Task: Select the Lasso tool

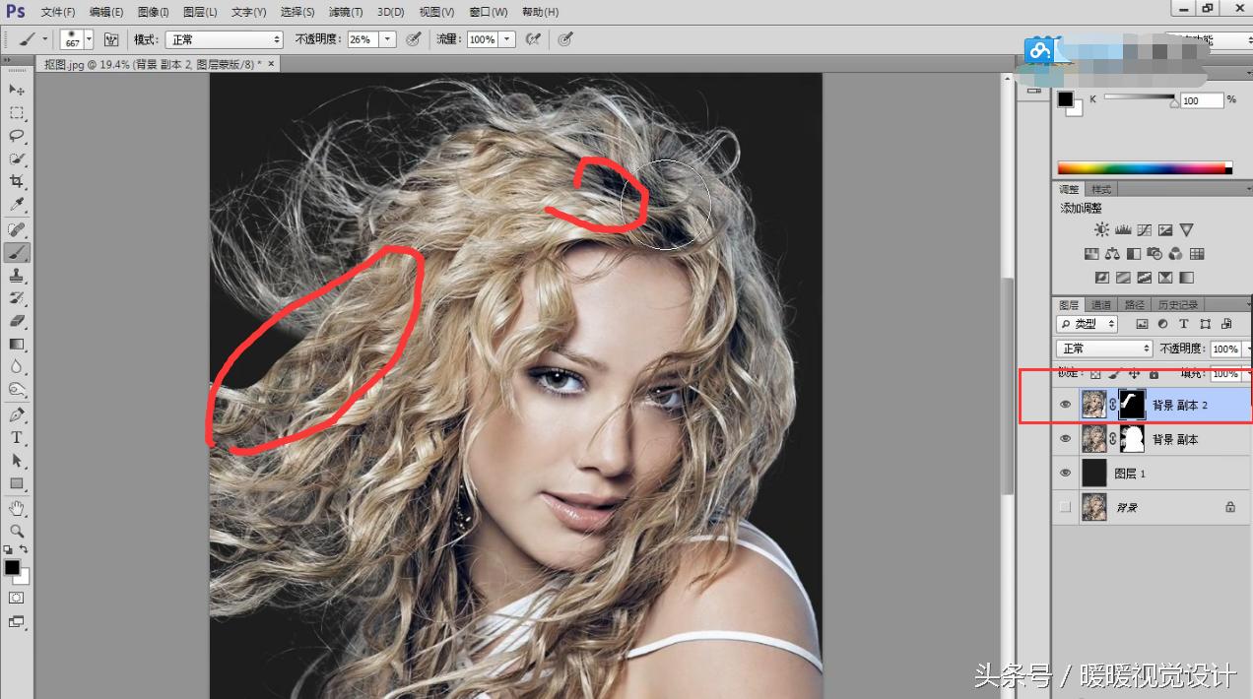Action: coord(17,136)
